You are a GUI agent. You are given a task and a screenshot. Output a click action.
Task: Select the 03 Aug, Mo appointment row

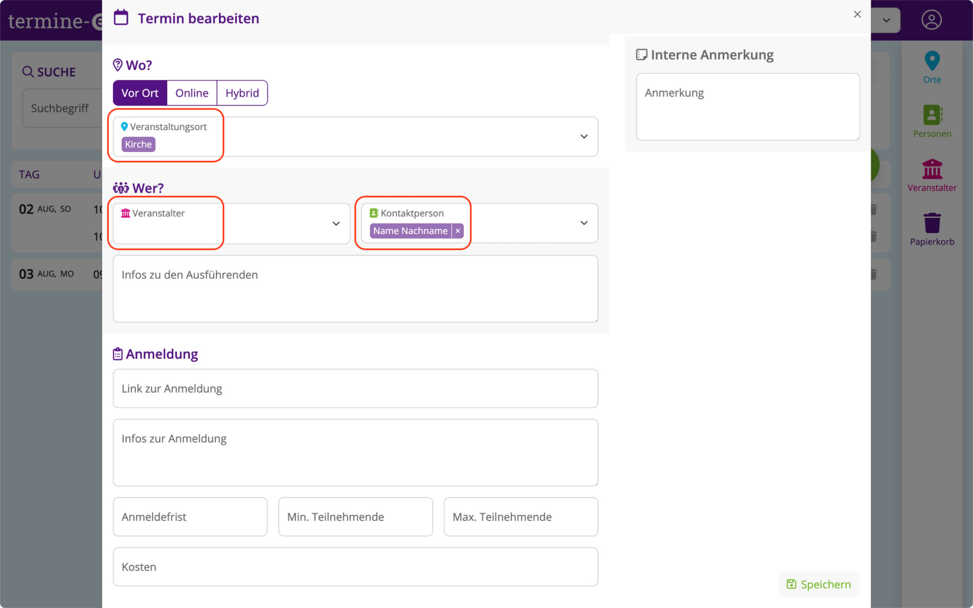pyautogui.click(x=56, y=274)
